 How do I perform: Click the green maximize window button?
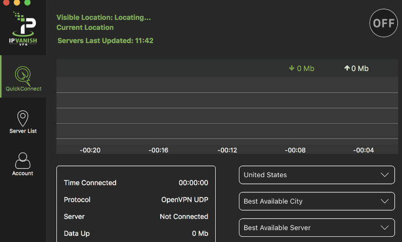(x=27, y=2)
